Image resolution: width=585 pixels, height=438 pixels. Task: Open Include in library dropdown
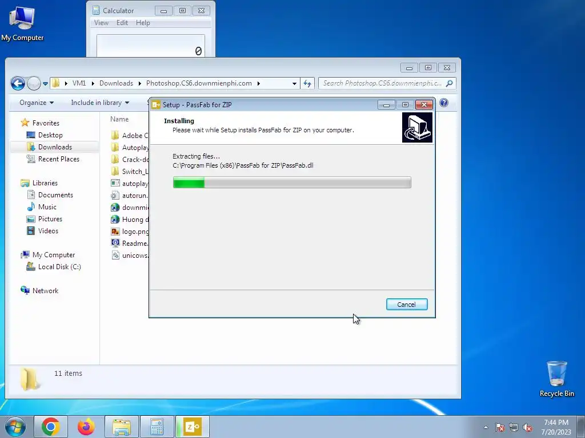point(100,103)
